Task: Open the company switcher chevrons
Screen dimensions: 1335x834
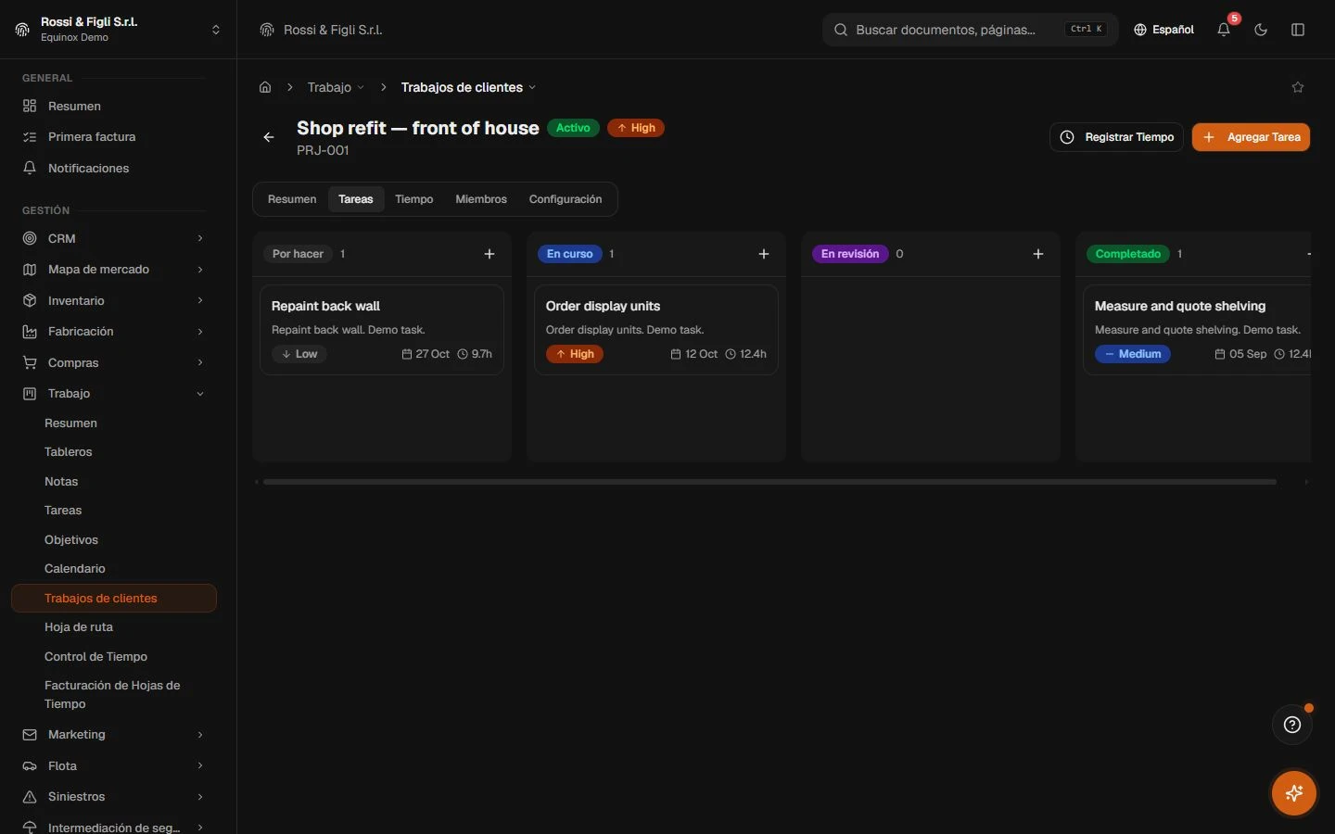Action: tap(216, 30)
